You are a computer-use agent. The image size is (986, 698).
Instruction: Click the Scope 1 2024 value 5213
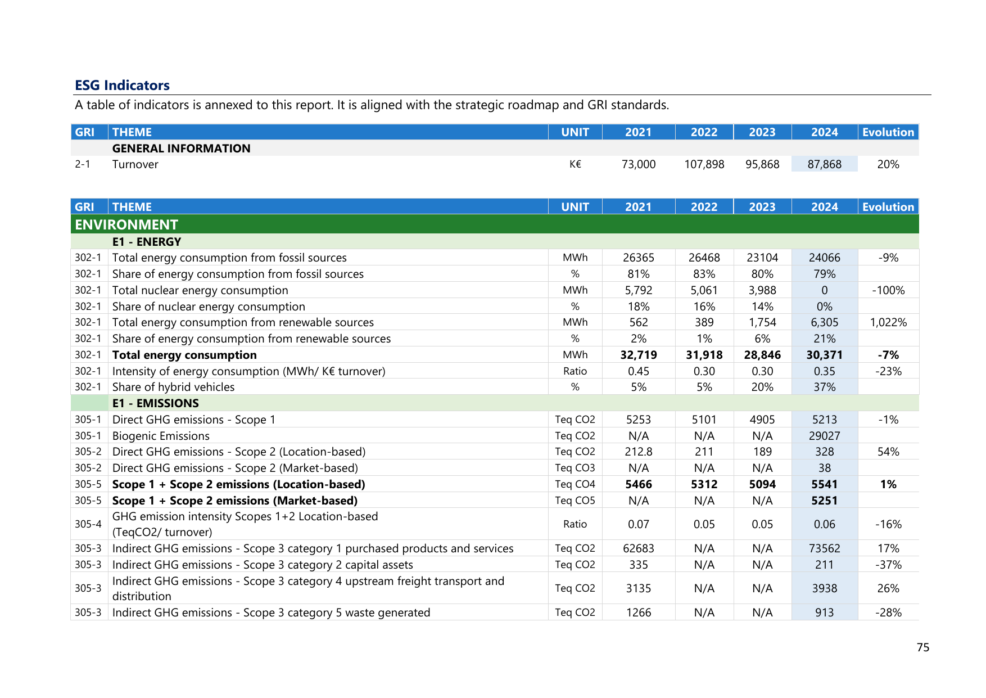tap(824, 420)
